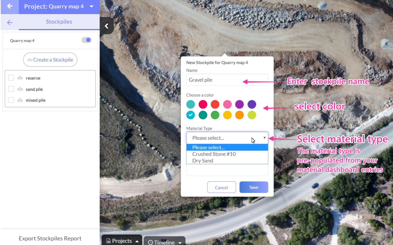Click the clock icon on the Timeline button
This screenshot has width=393, height=245.
point(150,242)
